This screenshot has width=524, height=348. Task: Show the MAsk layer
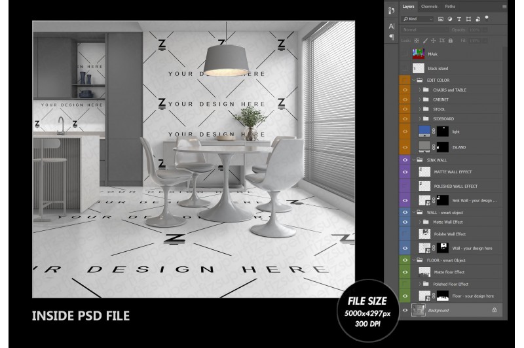405,54
